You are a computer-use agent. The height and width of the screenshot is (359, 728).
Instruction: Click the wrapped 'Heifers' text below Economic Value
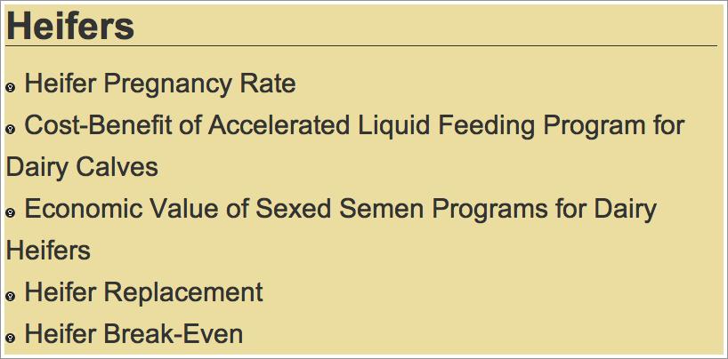pos(48,251)
